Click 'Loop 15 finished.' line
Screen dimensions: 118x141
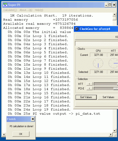click(39, 93)
